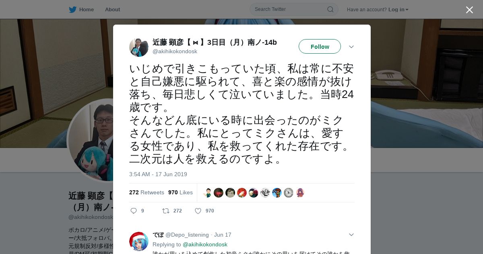Image resolution: width=483 pixels, height=254 pixels.
Task: Like the tweet with heart icon
Action: click(x=198, y=211)
